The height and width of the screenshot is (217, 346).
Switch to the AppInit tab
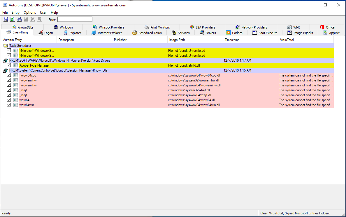point(331,33)
